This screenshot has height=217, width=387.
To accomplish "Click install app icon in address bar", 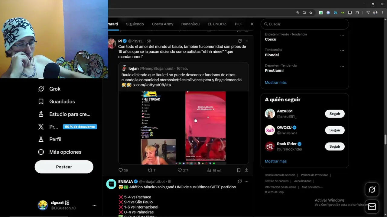I will [x=304, y=13].
